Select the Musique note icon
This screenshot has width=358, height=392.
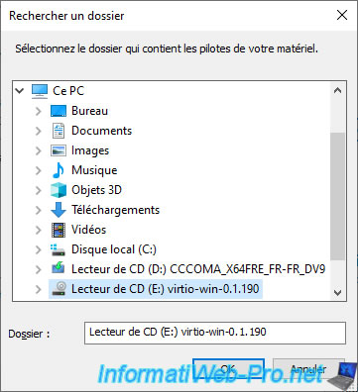pyautogui.click(x=59, y=170)
